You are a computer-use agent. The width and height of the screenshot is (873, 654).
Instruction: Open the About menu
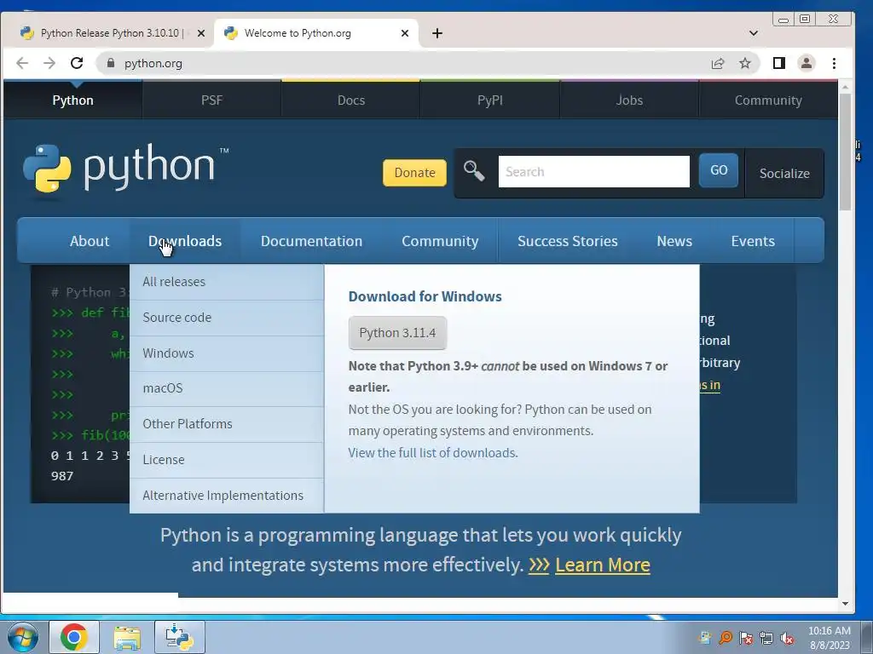pyautogui.click(x=90, y=241)
